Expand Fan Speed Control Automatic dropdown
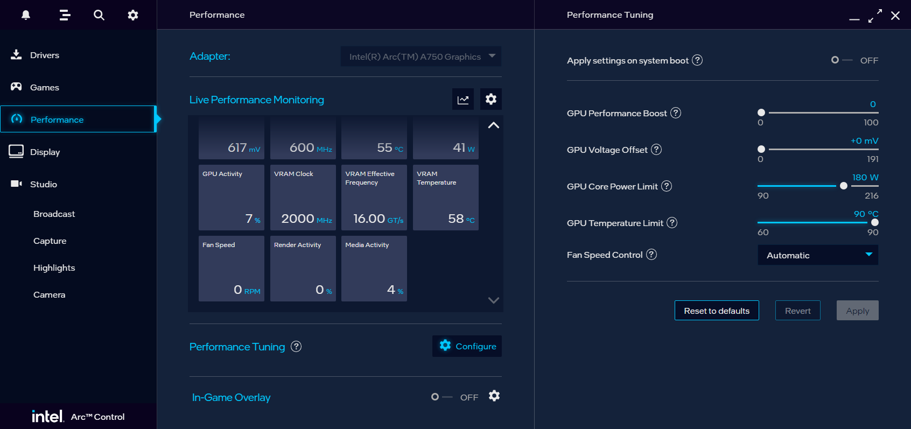 pos(818,255)
